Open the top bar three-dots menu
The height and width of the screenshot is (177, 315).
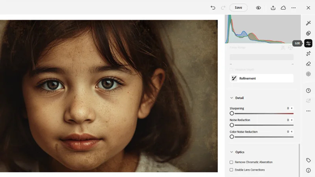tap(293, 8)
